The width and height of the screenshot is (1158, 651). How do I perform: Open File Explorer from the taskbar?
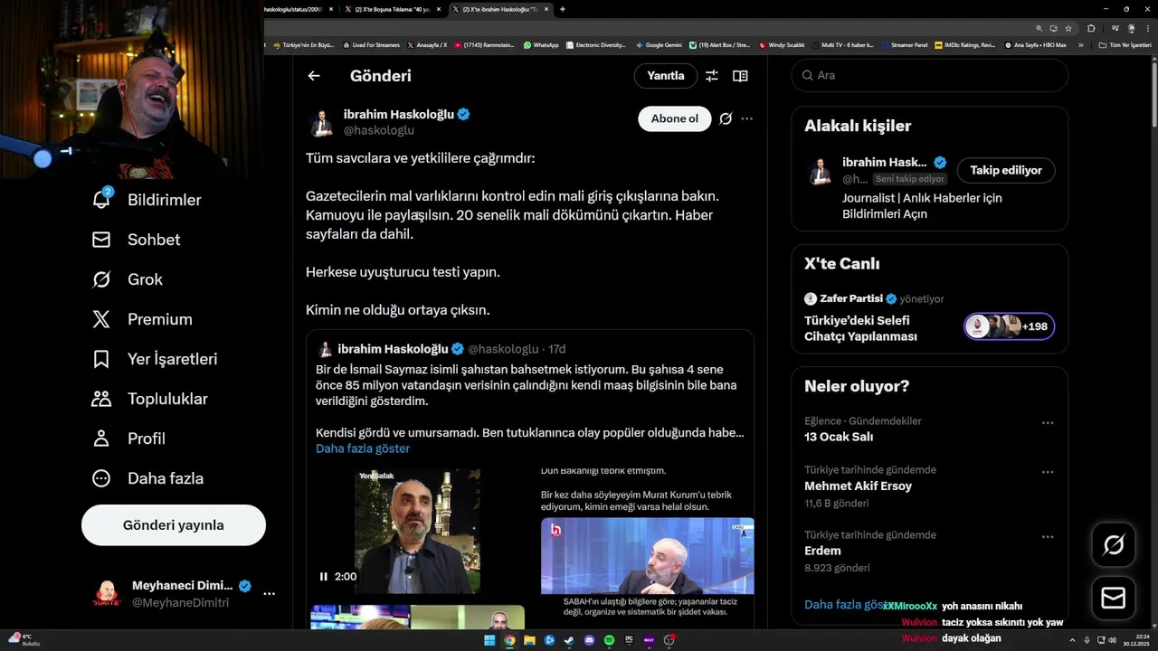(x=529, y=640)
